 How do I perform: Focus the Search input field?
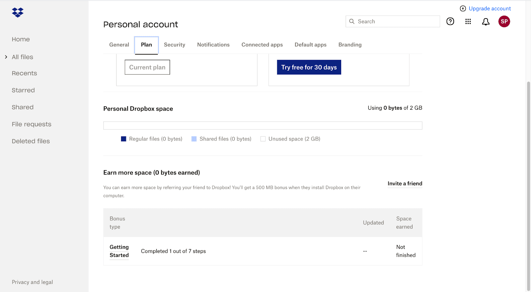point(393,21)
